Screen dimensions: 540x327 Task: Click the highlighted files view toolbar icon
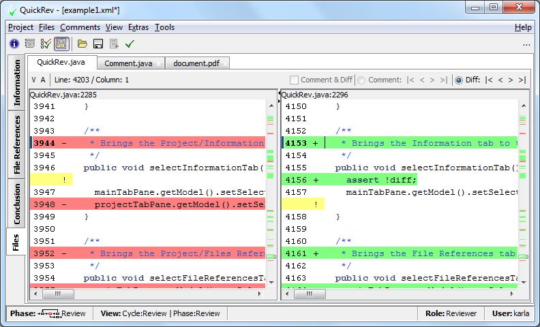[x=61, y=44]
